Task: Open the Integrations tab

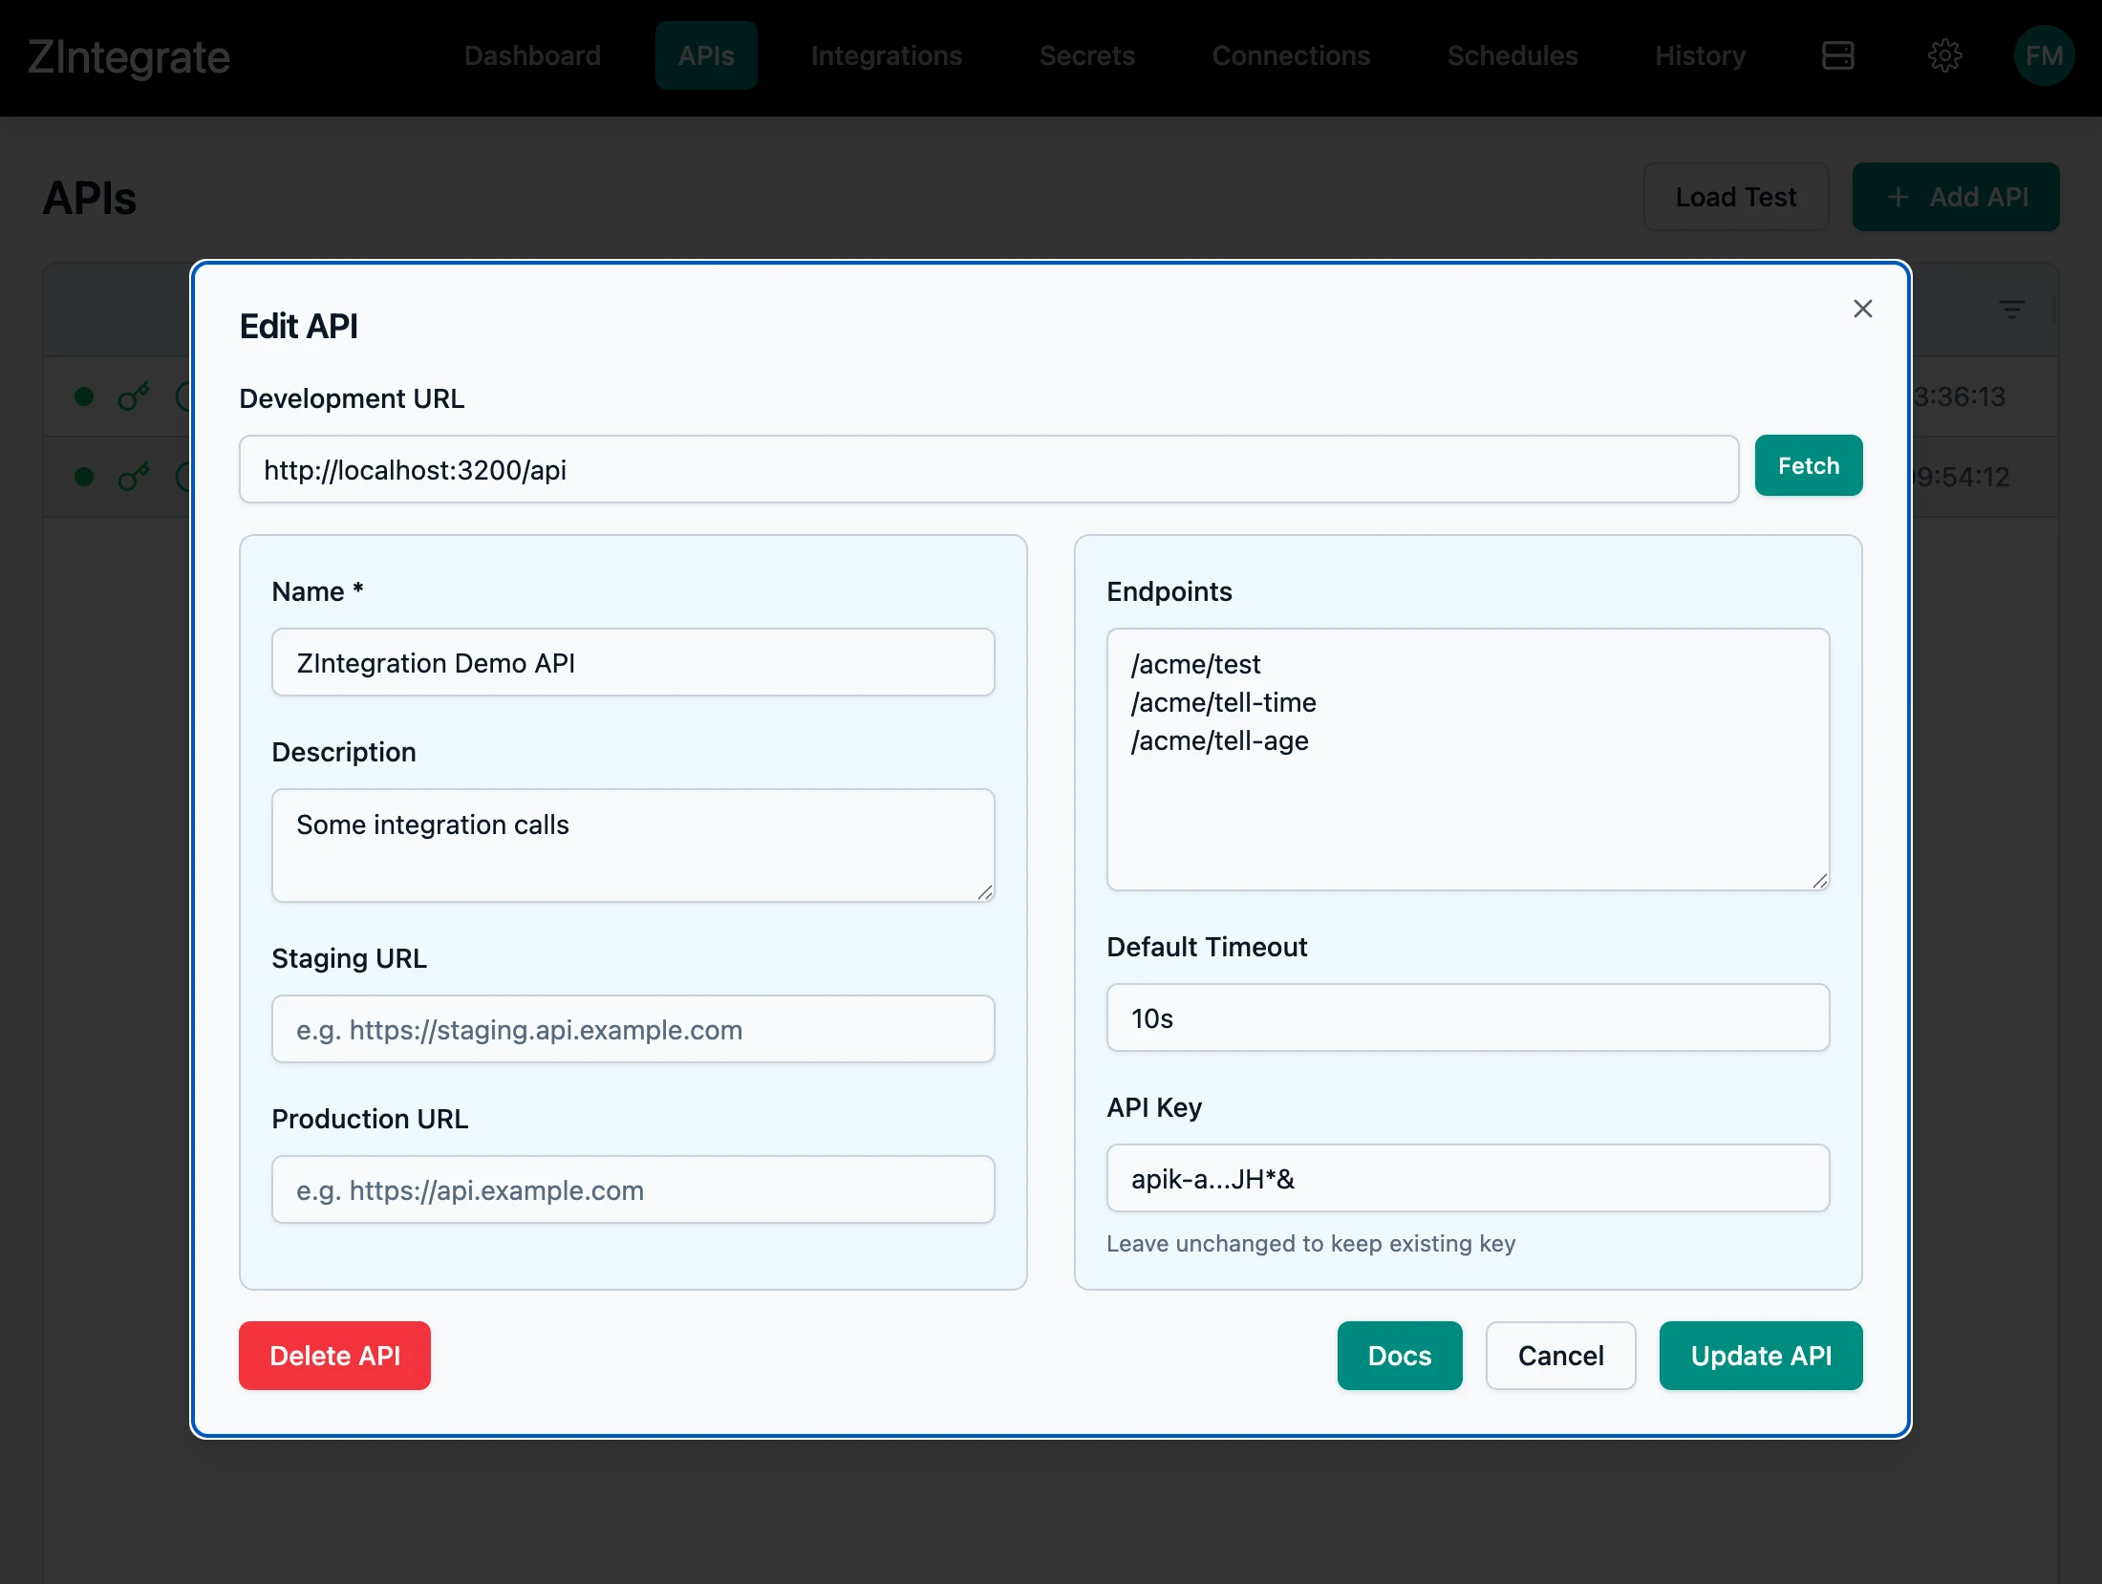Action: click(x=886, y=55)
